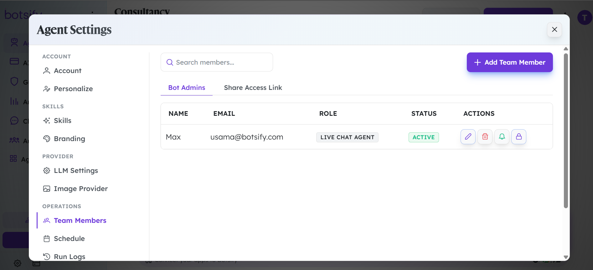Click the LLM Settings gear icon
Screen dimensions: 593x270
pyautogui.click(x=47, y=171)
